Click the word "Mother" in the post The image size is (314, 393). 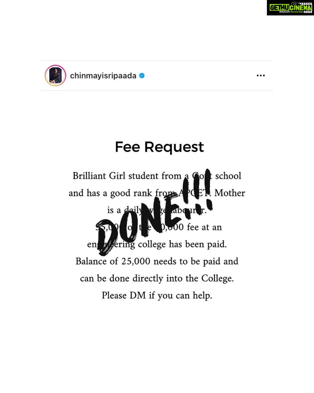click(230, 193)
